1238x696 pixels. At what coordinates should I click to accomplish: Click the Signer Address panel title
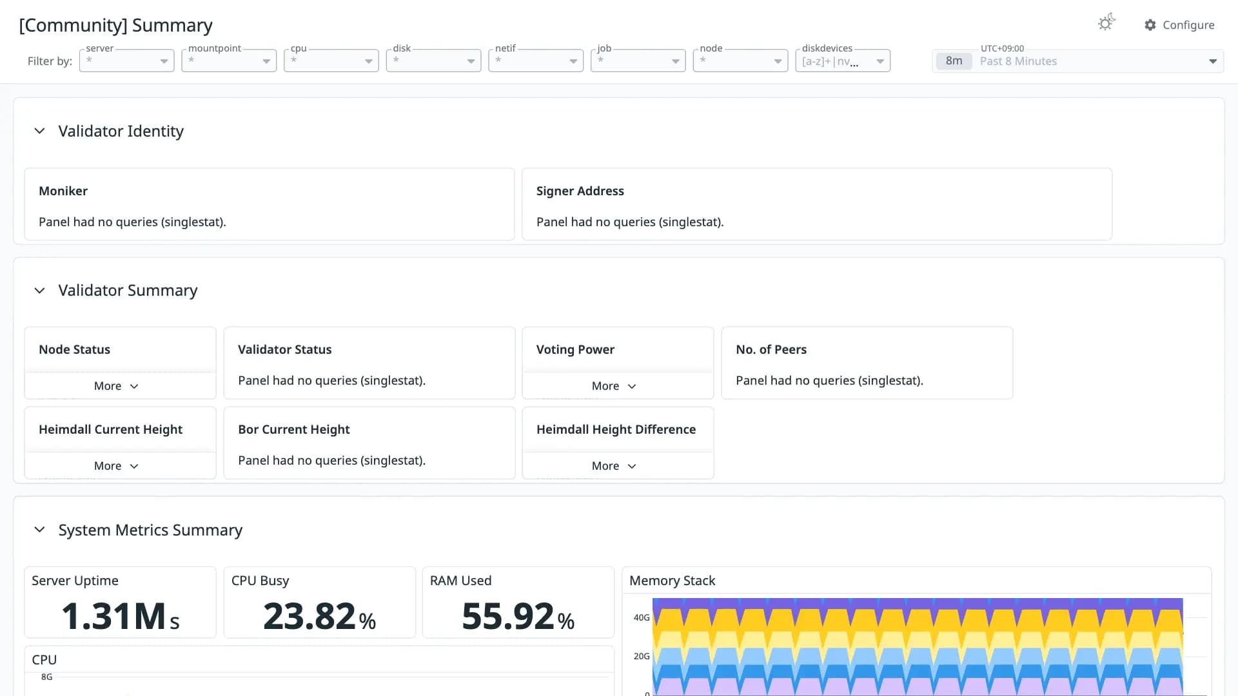(x=580, y=191)
